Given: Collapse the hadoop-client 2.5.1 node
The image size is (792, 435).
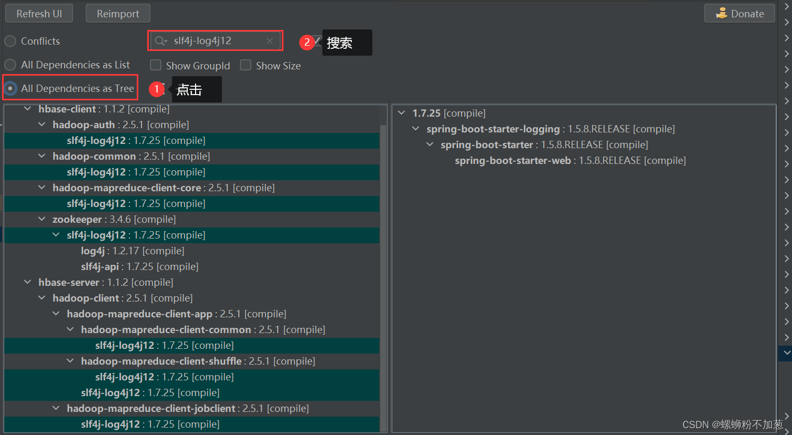Looking at the screenshot, I should pos(42,298).
